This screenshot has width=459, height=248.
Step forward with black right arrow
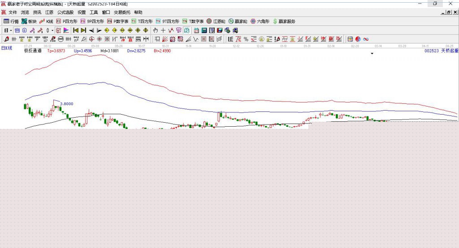point(99,30)
